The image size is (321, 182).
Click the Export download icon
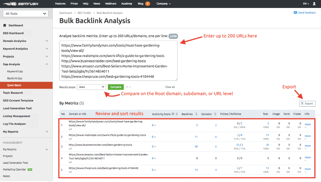[x=303, y=103]
